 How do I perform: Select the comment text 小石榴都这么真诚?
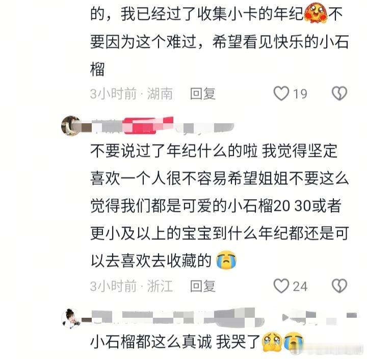coord(151,342)
